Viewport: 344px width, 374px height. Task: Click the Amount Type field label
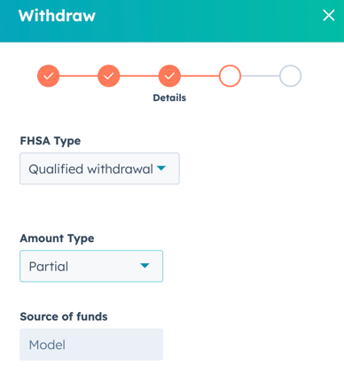tap(57, 238)
